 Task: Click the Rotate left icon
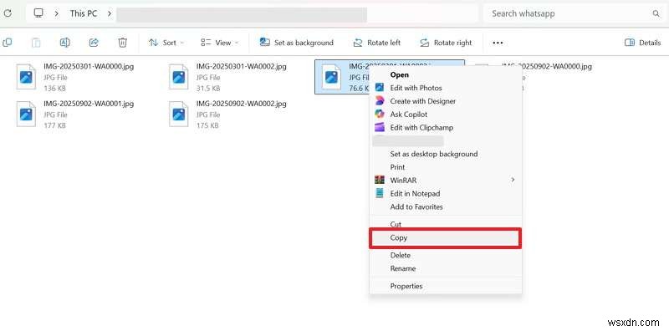(358, 43)
